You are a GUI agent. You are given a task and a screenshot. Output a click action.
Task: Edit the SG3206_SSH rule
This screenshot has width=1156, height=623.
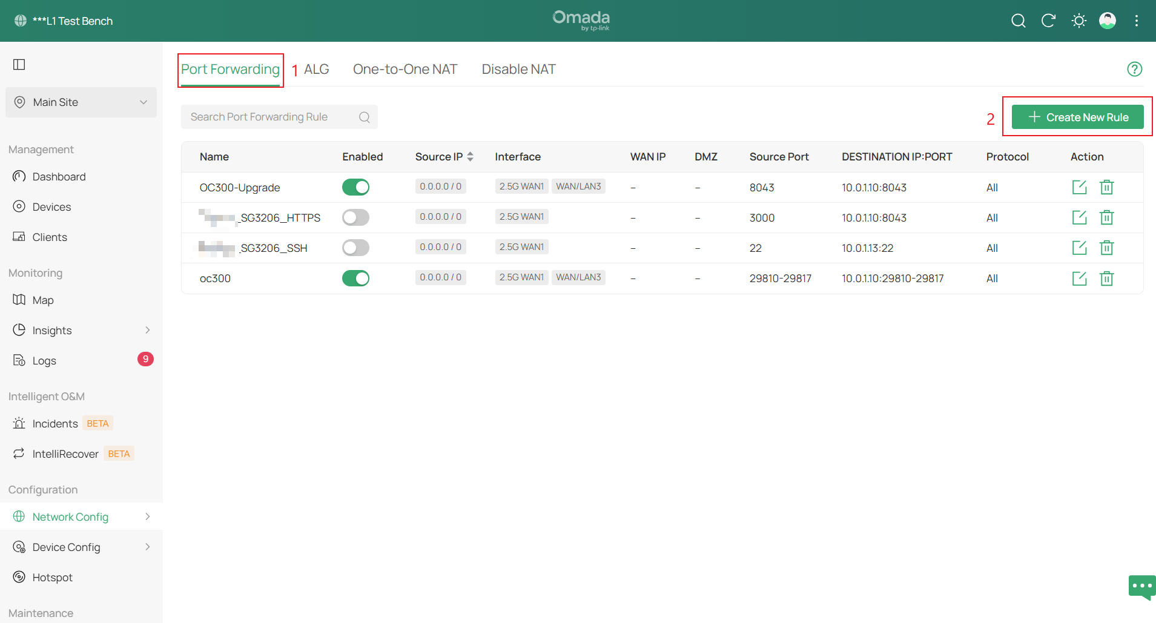[1079, 248]
